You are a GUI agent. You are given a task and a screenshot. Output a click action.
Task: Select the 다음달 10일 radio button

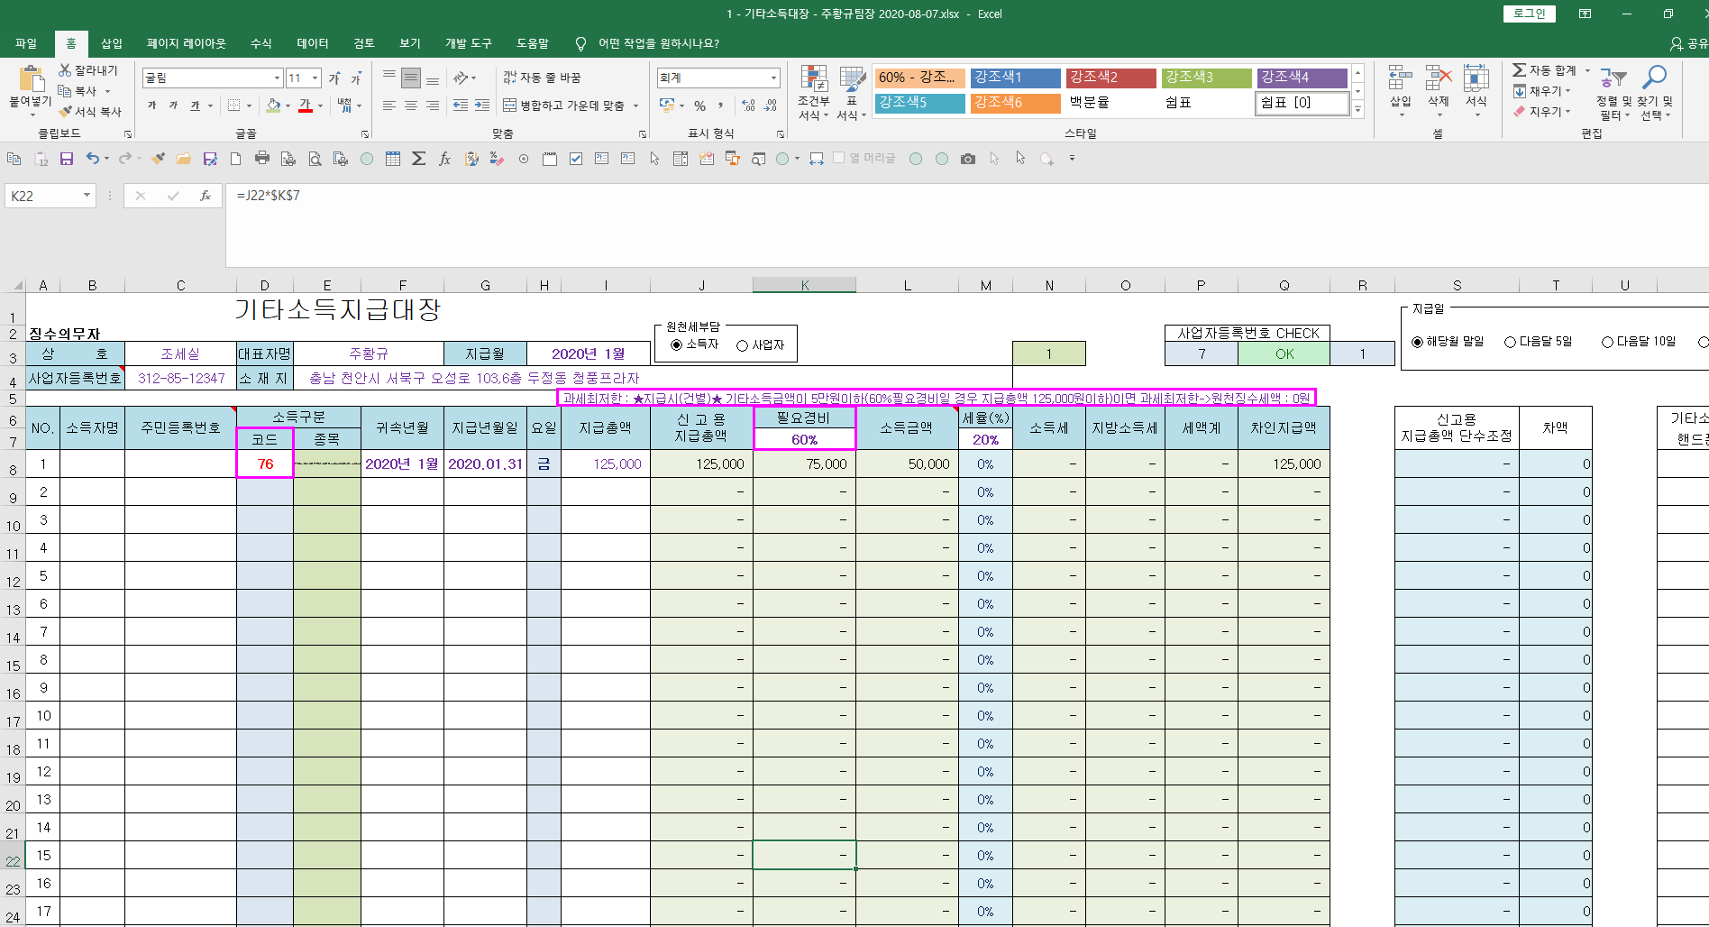coord(1607,342)
